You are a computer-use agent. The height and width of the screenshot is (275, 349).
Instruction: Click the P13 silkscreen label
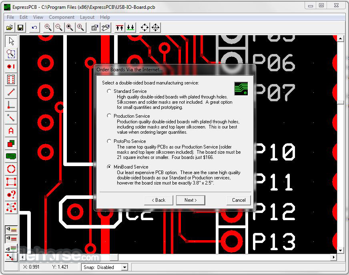274,242
